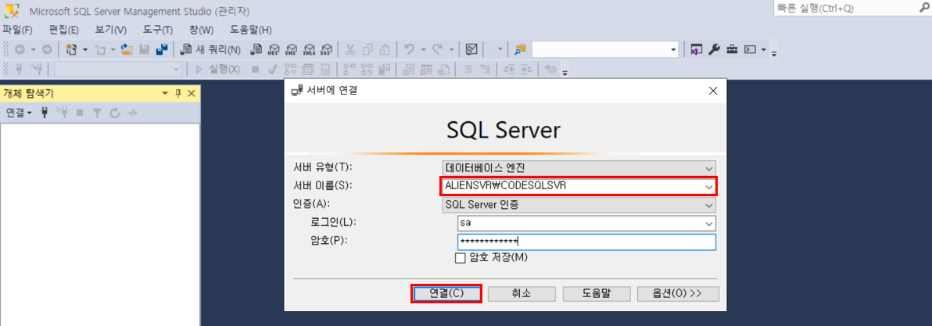Expand the 로그인(L) login dropdown arrow

(x=708, y=224)
